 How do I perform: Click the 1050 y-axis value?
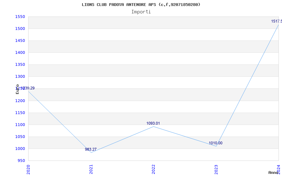[x=20, y=137]
